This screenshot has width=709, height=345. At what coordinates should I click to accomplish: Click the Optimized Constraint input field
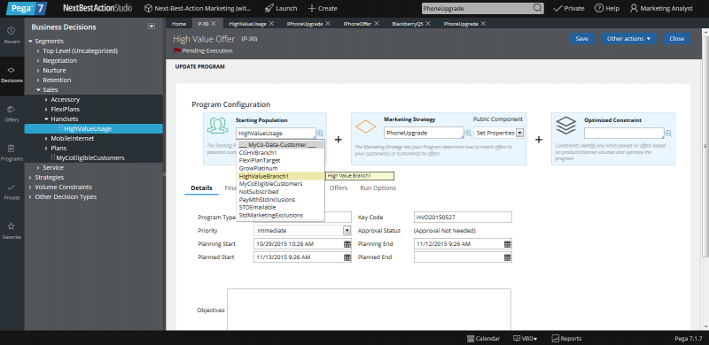coord(624,134)
